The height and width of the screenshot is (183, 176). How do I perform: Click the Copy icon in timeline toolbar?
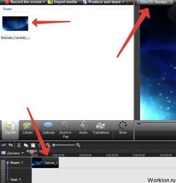coord(26,145)
